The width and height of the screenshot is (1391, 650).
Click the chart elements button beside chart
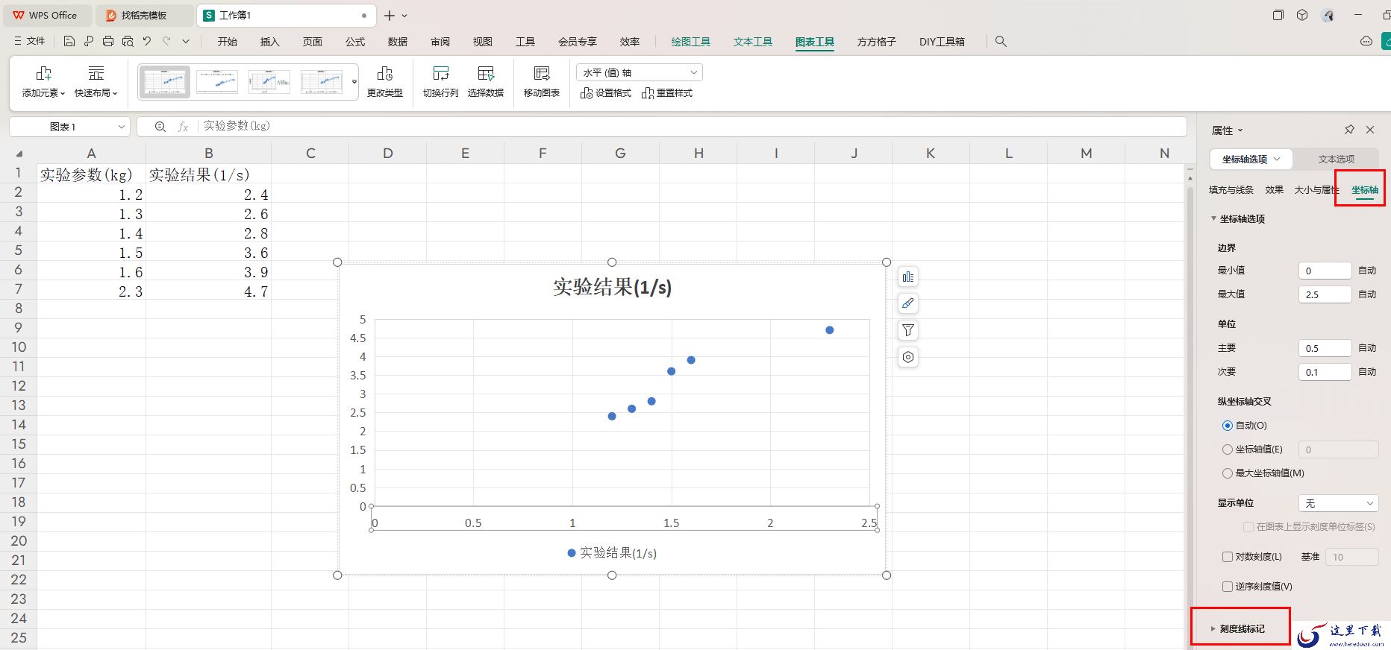pos(907,277)
